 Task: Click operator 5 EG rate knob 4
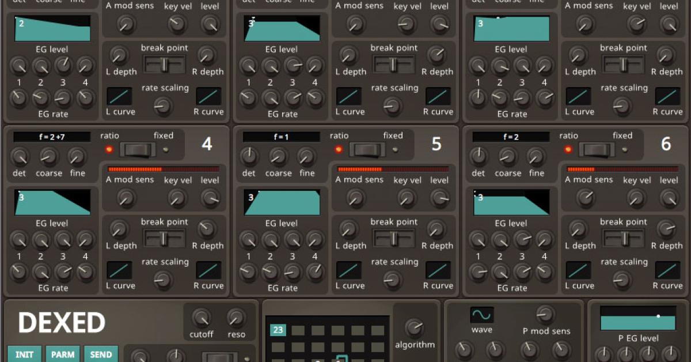click(x=315, y=271)
